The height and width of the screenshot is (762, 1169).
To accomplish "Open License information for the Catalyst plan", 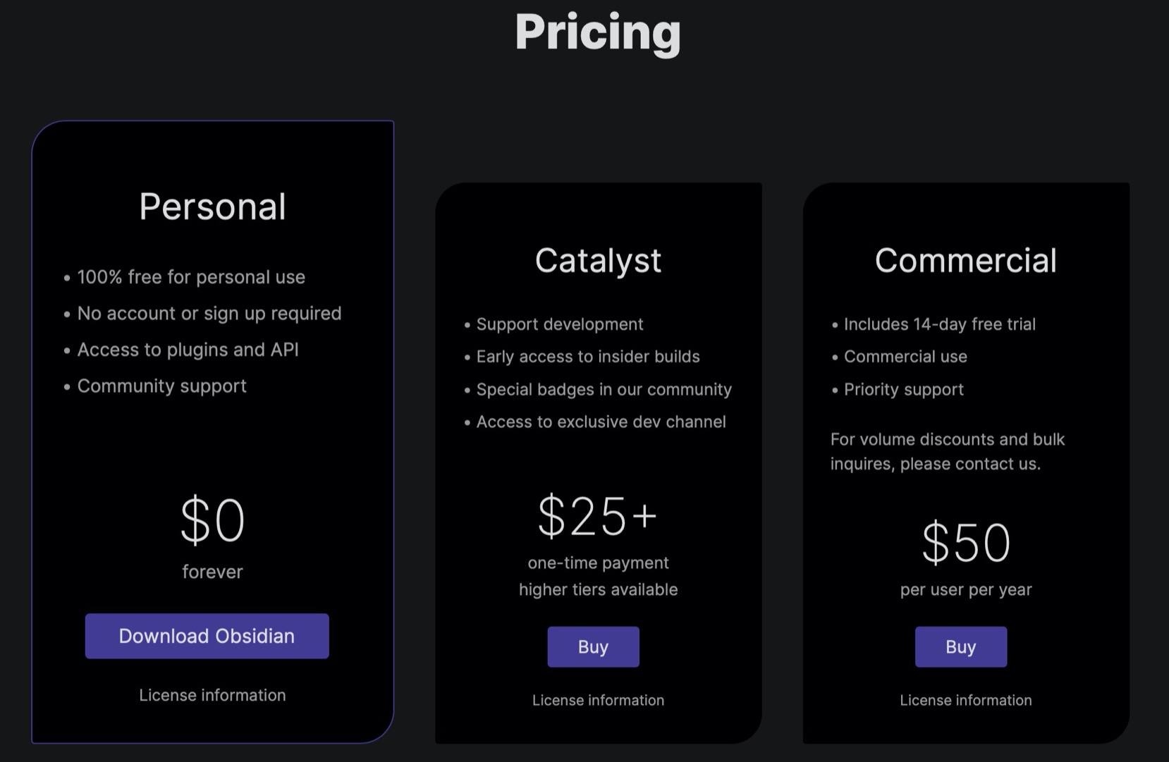I will (x=598, y=700).
